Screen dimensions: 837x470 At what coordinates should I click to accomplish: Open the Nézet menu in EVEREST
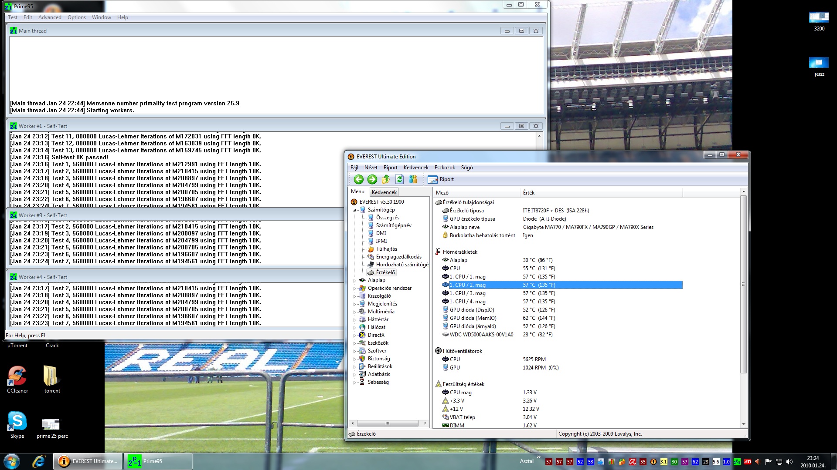click(371, 168)
